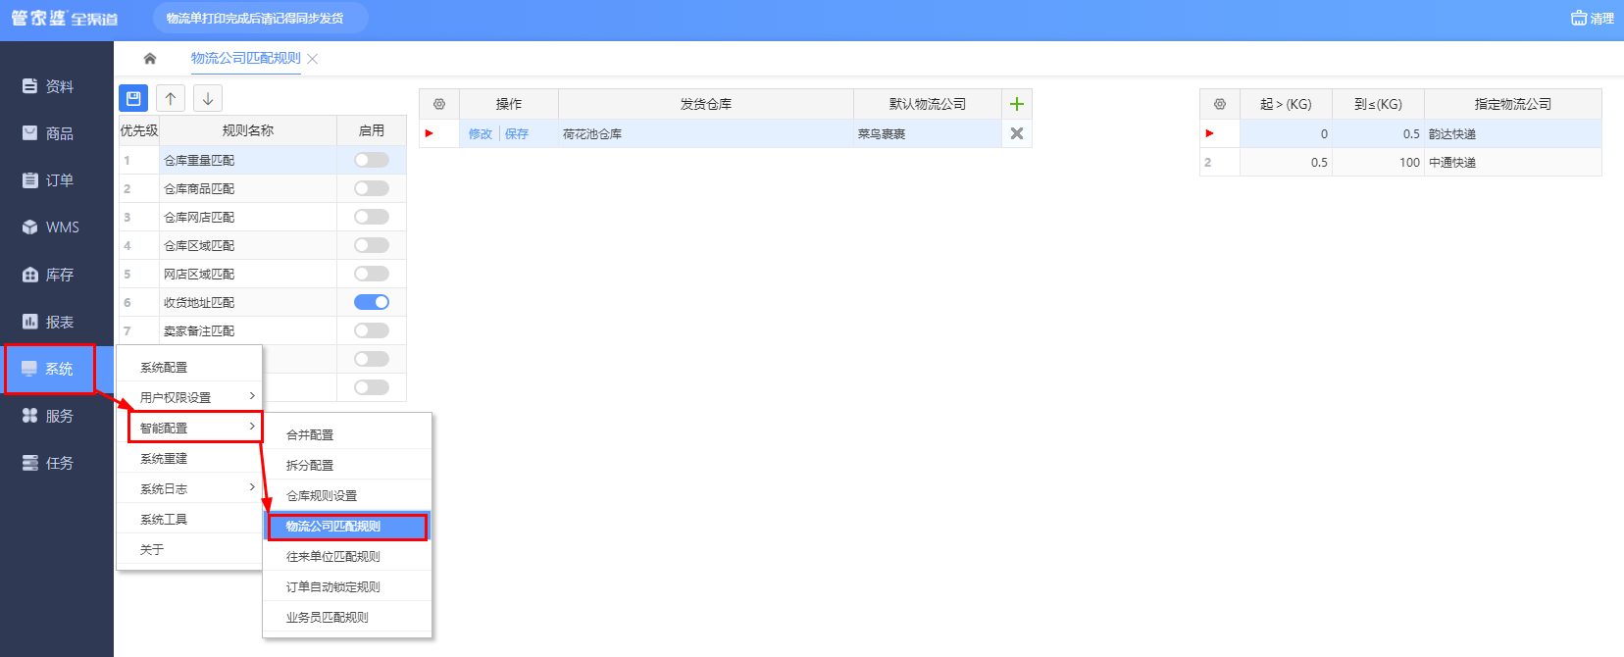Click 韵达快递 logistics company cell
Viewport: 1624px width, 657px height.
pyautogui.click(x=1513, y=133)
